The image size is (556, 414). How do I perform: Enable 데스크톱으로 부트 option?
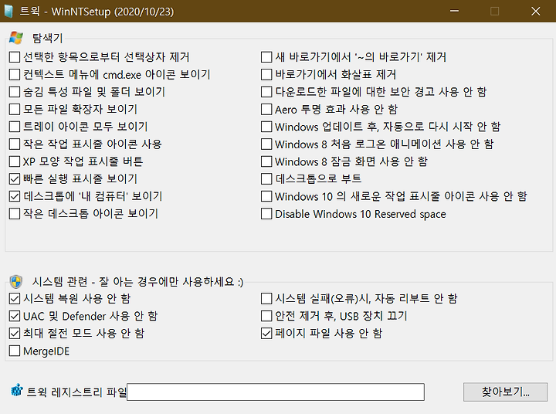click(266, 178)
